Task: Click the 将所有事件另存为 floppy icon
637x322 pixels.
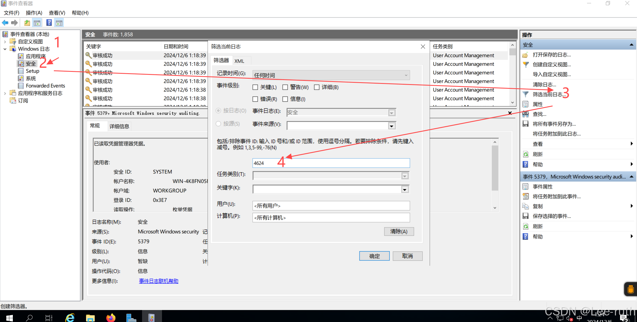Action: (526, 124)
